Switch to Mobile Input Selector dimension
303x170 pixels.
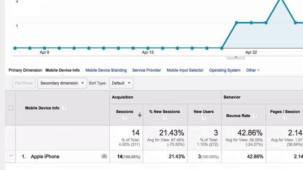185,70
